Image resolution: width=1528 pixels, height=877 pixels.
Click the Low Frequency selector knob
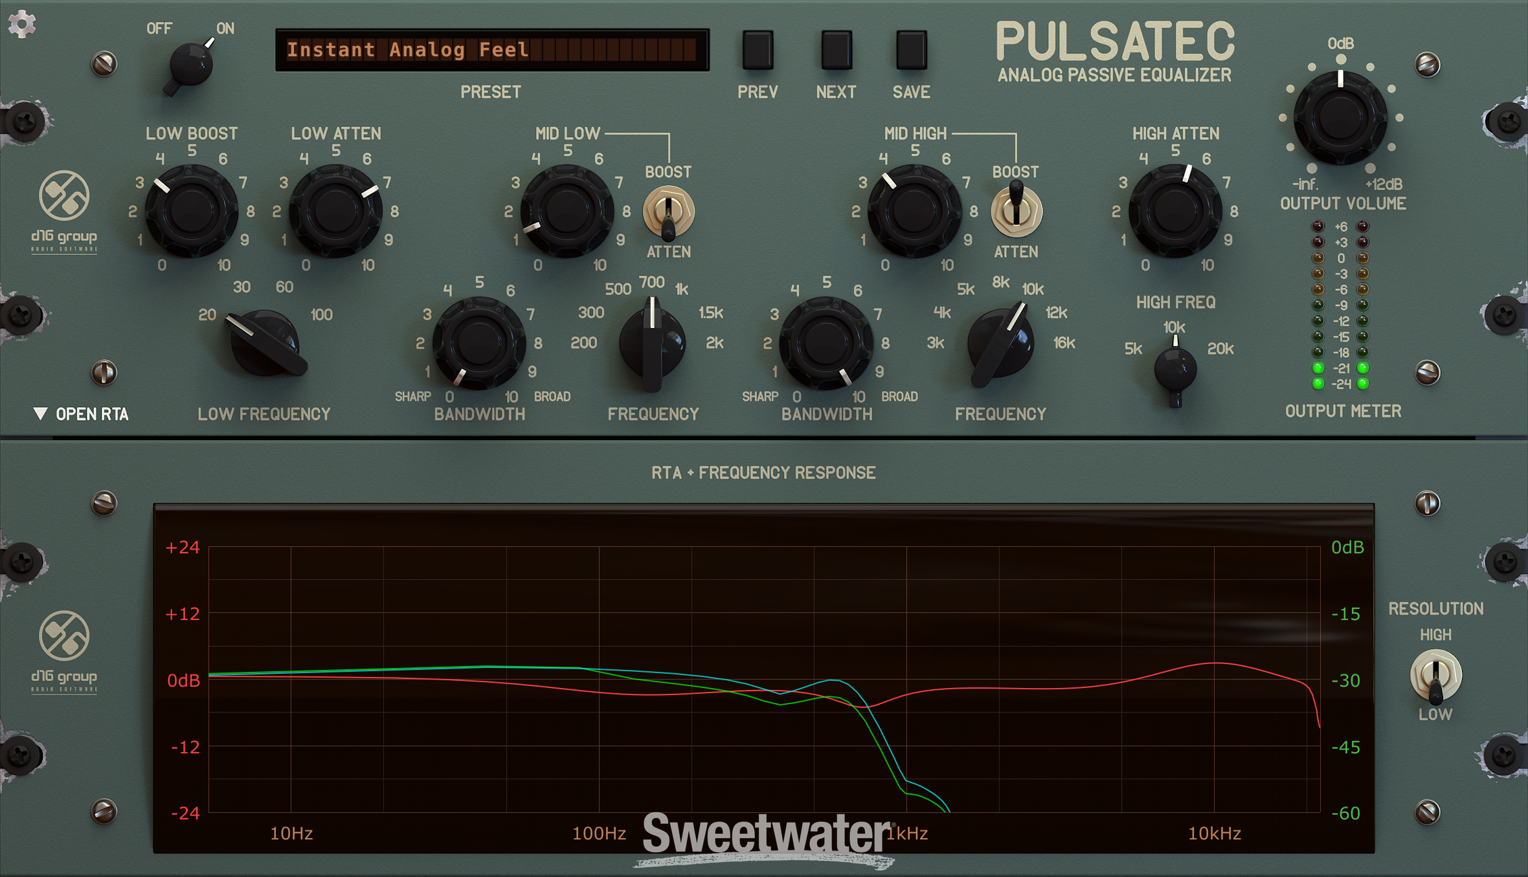(x=264, y=343)
